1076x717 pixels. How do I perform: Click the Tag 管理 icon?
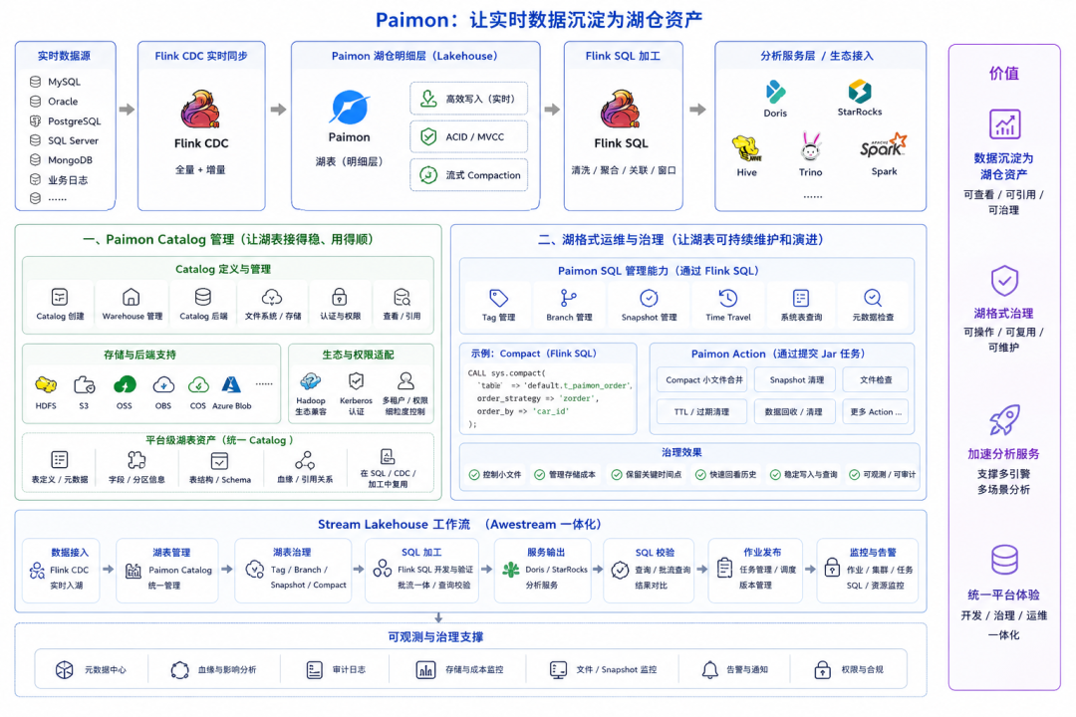[x=498, y=298]
